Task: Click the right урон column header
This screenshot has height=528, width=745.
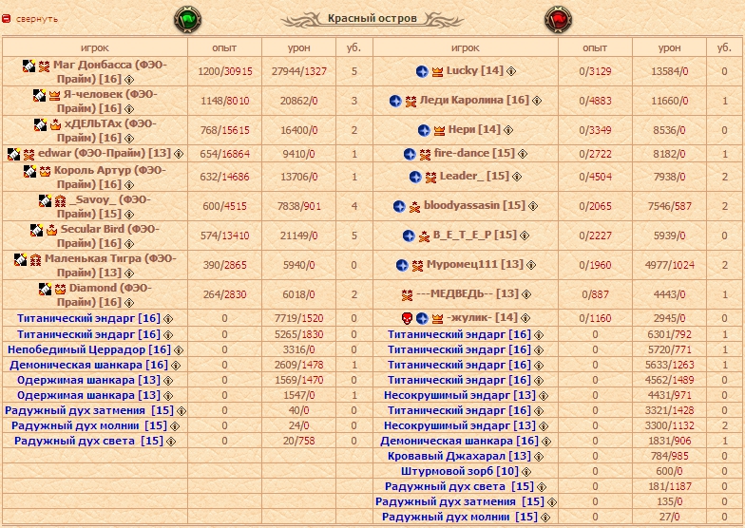Action: point(669,47)
